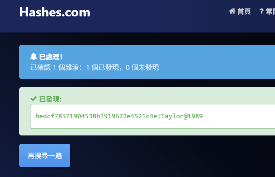Click empty space in the results text field
This screenshot has width=275, height=177.
[x=239, y=116]
